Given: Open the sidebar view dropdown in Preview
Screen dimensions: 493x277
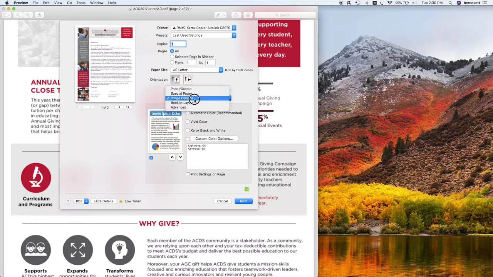Looking at the screenshot, I should (x=7, y=15).
